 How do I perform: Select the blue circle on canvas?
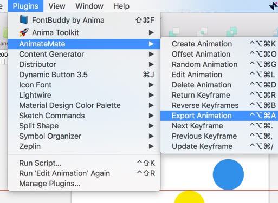click(228, 174)
